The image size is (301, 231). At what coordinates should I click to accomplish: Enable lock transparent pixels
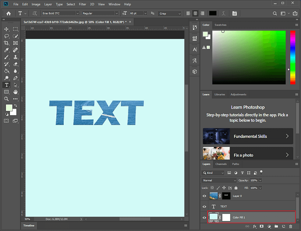[213, 188]
